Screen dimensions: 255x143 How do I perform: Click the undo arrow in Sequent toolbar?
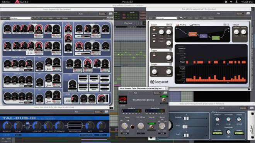181,18
